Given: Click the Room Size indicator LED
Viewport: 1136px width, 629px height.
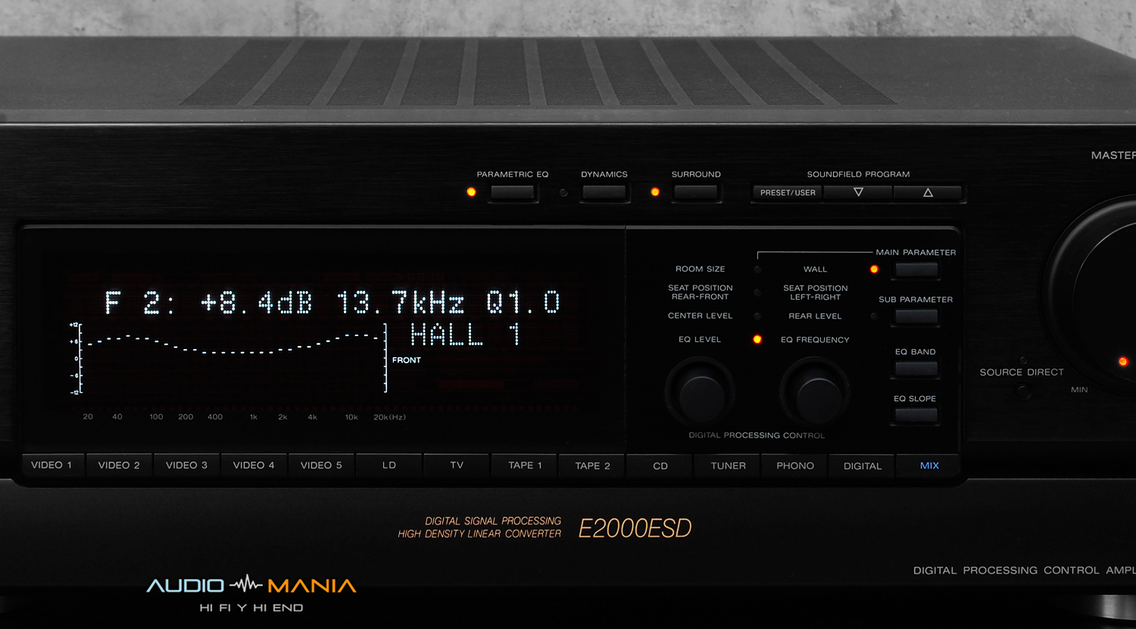Looking at the screenshot, I should tap(757, 269).
